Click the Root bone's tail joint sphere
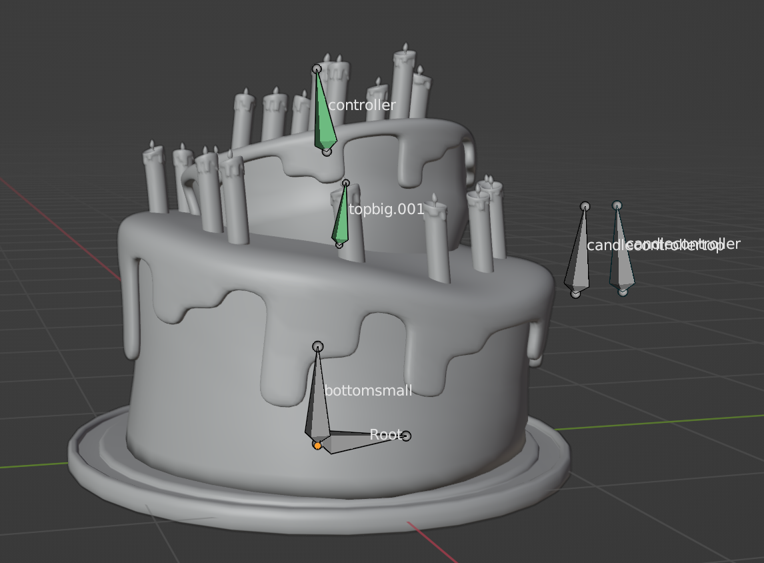764x563 pixels. [x=406, y=436]
